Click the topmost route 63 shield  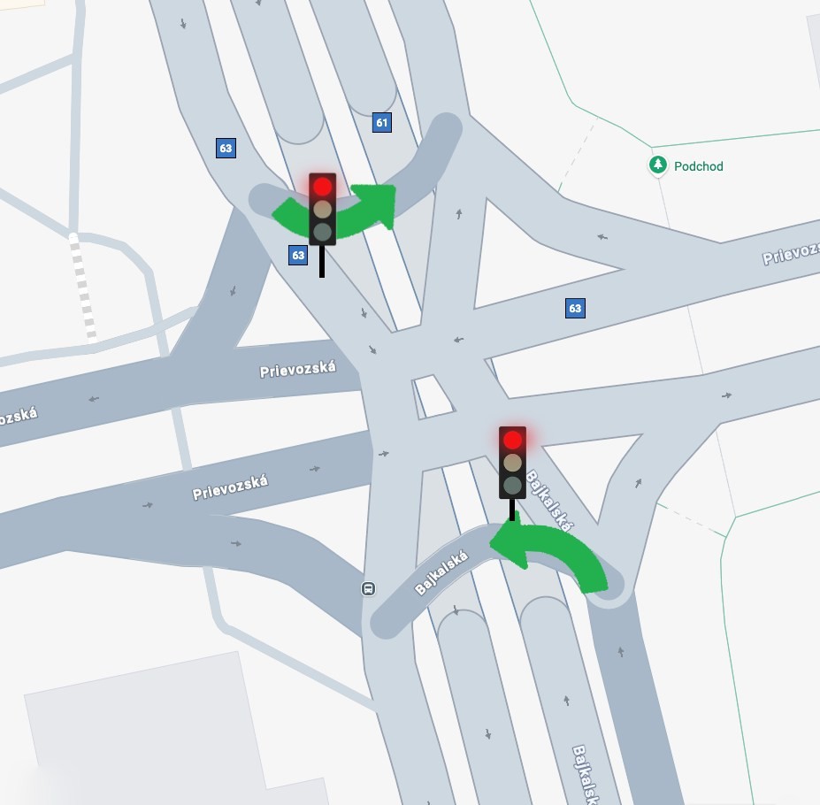click(x=226, y=148)
